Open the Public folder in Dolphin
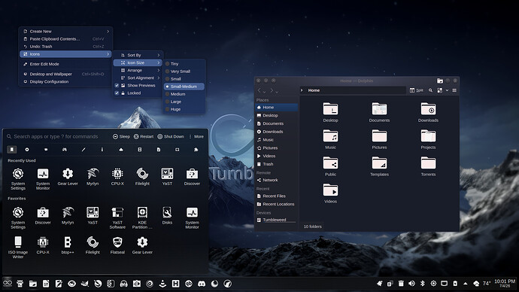The width and height of the screenshot is (519, 292). tap(330, 166)
